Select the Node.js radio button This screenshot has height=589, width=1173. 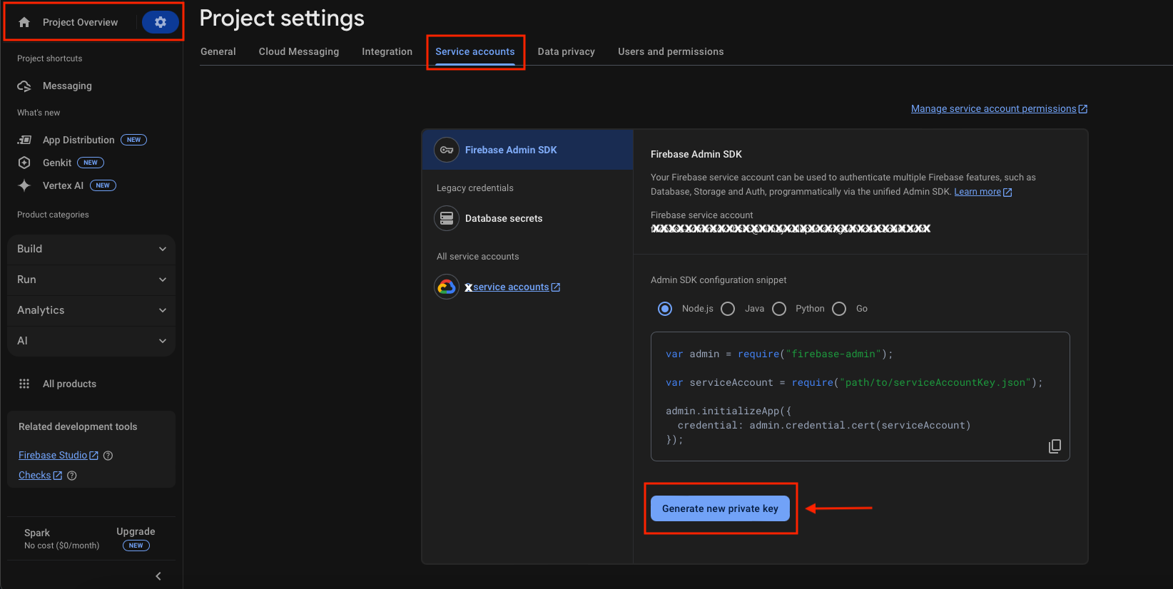pyautogui.click(x=665, y=309)
